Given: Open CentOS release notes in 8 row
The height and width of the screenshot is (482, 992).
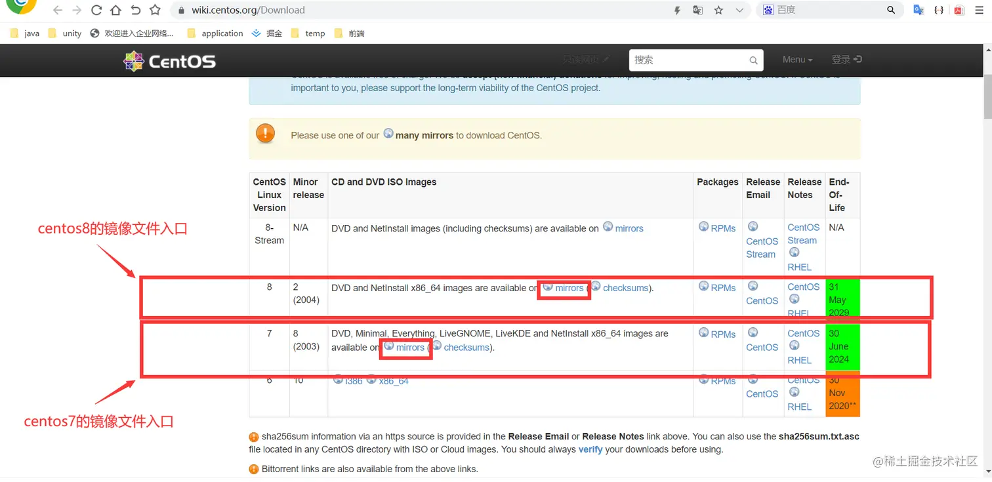Looking at the screenshot, I should (804, 287).
